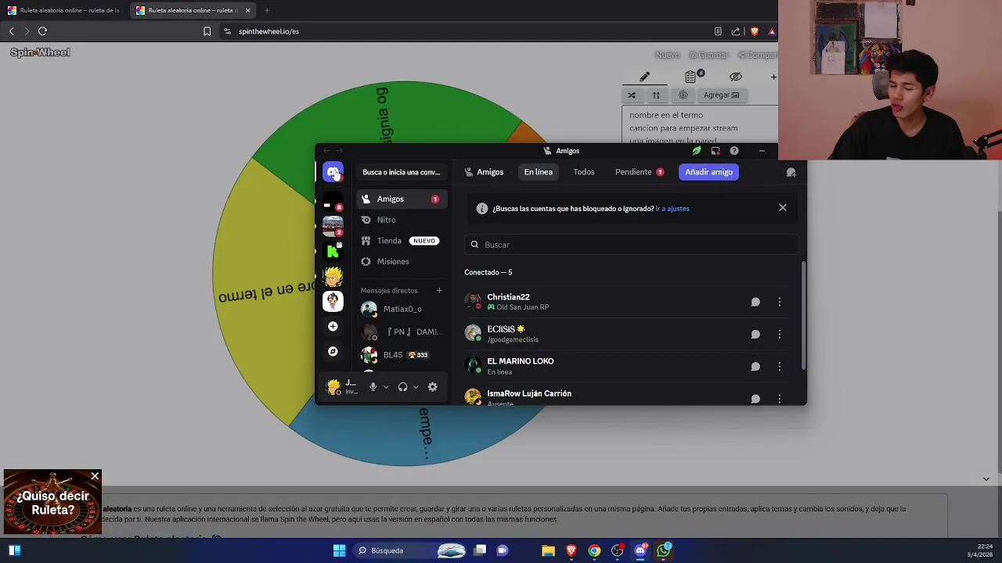This screenshot has height=563, width=1002.
Task: Open Discord direct messages home icon
Action: point(333,172)
